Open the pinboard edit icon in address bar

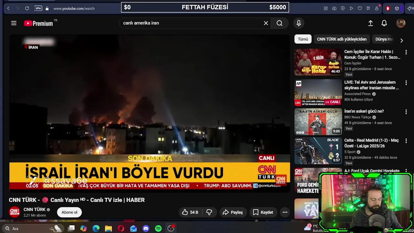pyautogui.click(x=326, y=8)
